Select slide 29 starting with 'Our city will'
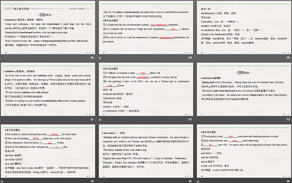292x183 pixels. coord(146,27)
